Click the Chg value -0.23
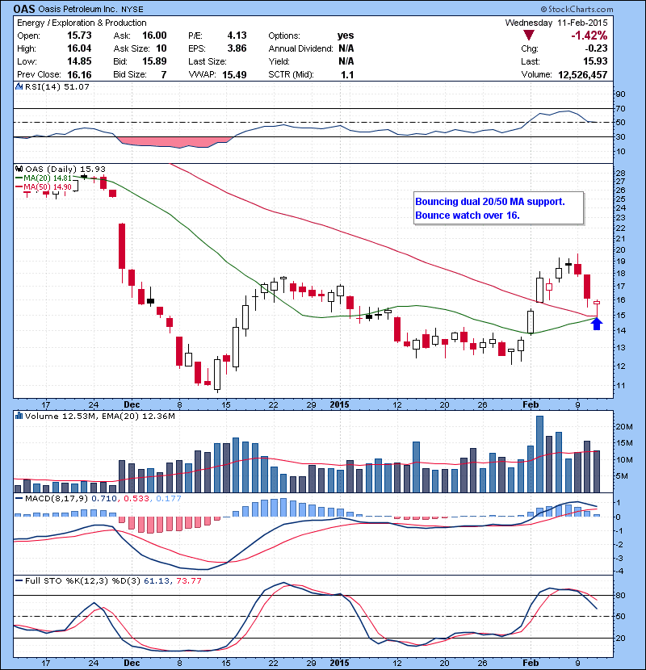The image size is (646, 670). pyautogui.click(x=596, y=48)
